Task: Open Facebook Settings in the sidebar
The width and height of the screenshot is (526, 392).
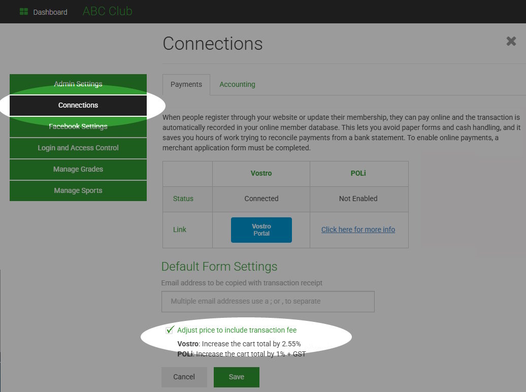Action: point(78,126)
